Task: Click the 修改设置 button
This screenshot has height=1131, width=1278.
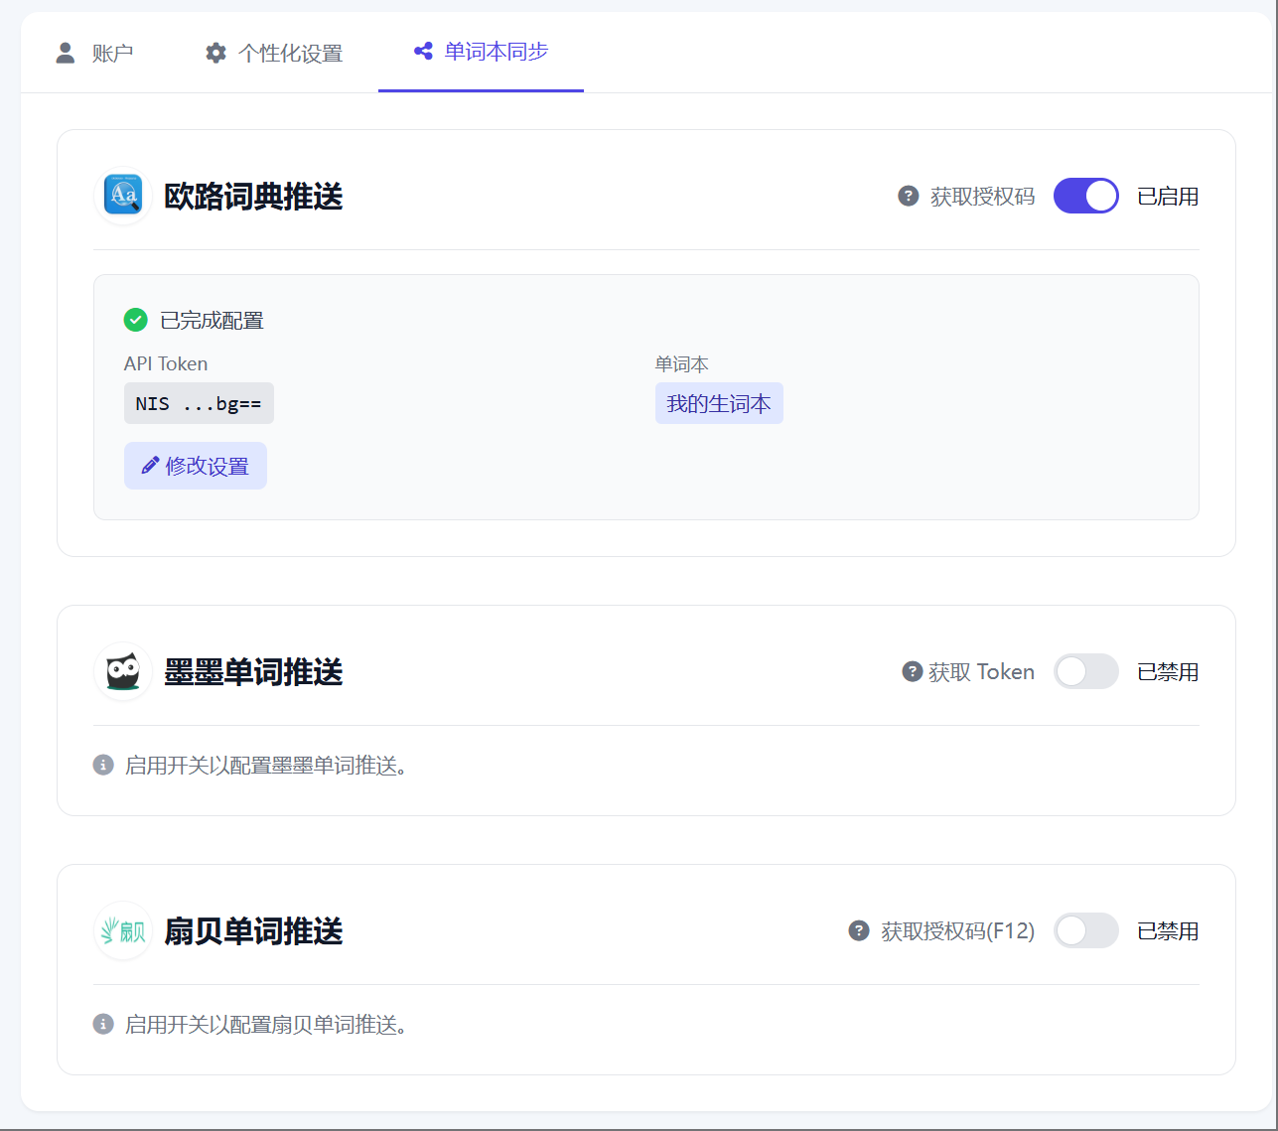Action: coord(196,466)
